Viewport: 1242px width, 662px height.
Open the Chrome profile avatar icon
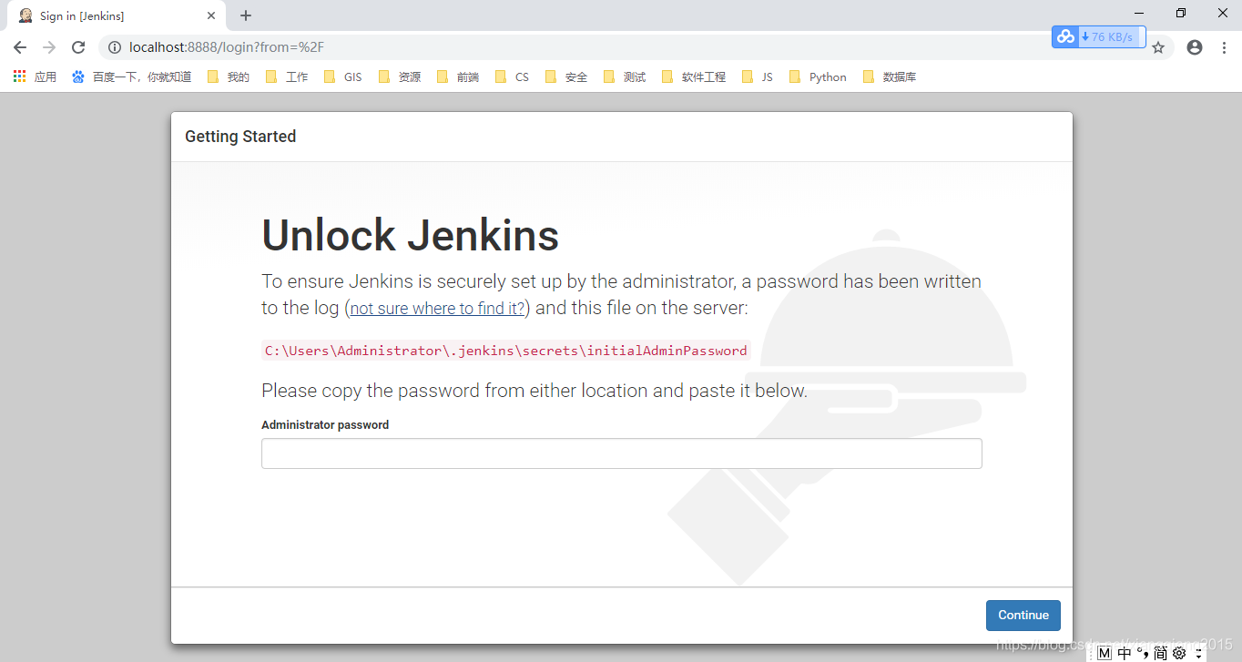(x=1195, y=47)
